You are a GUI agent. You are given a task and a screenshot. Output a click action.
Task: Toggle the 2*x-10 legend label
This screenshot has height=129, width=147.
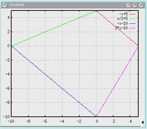121,28
